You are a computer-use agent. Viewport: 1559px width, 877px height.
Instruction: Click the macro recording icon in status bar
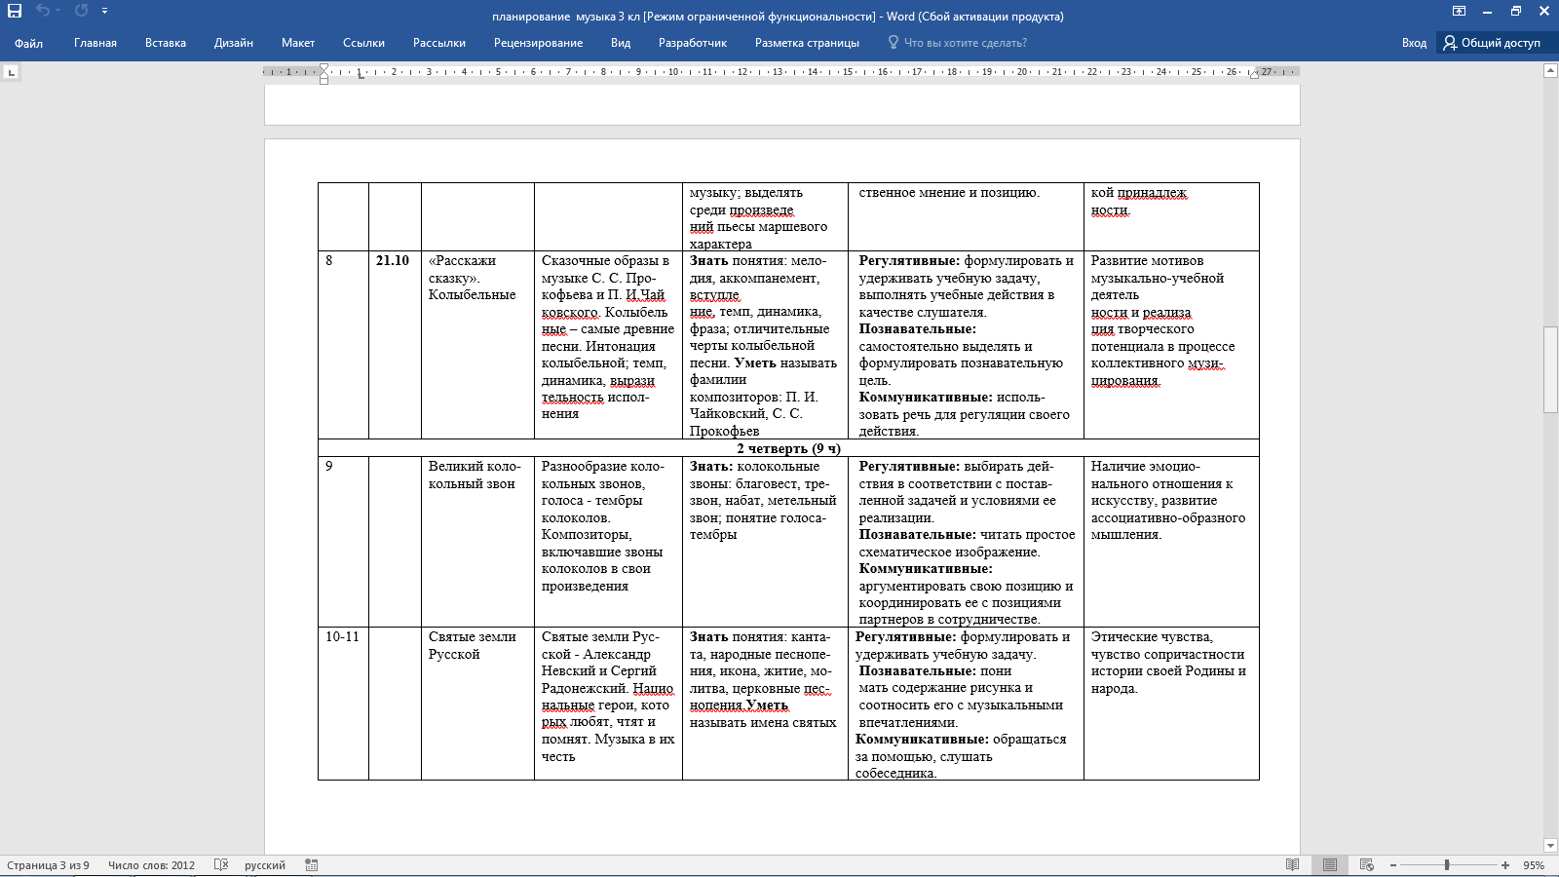312,864
